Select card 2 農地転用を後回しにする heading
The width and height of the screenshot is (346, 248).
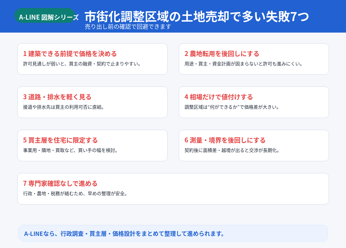222,54
